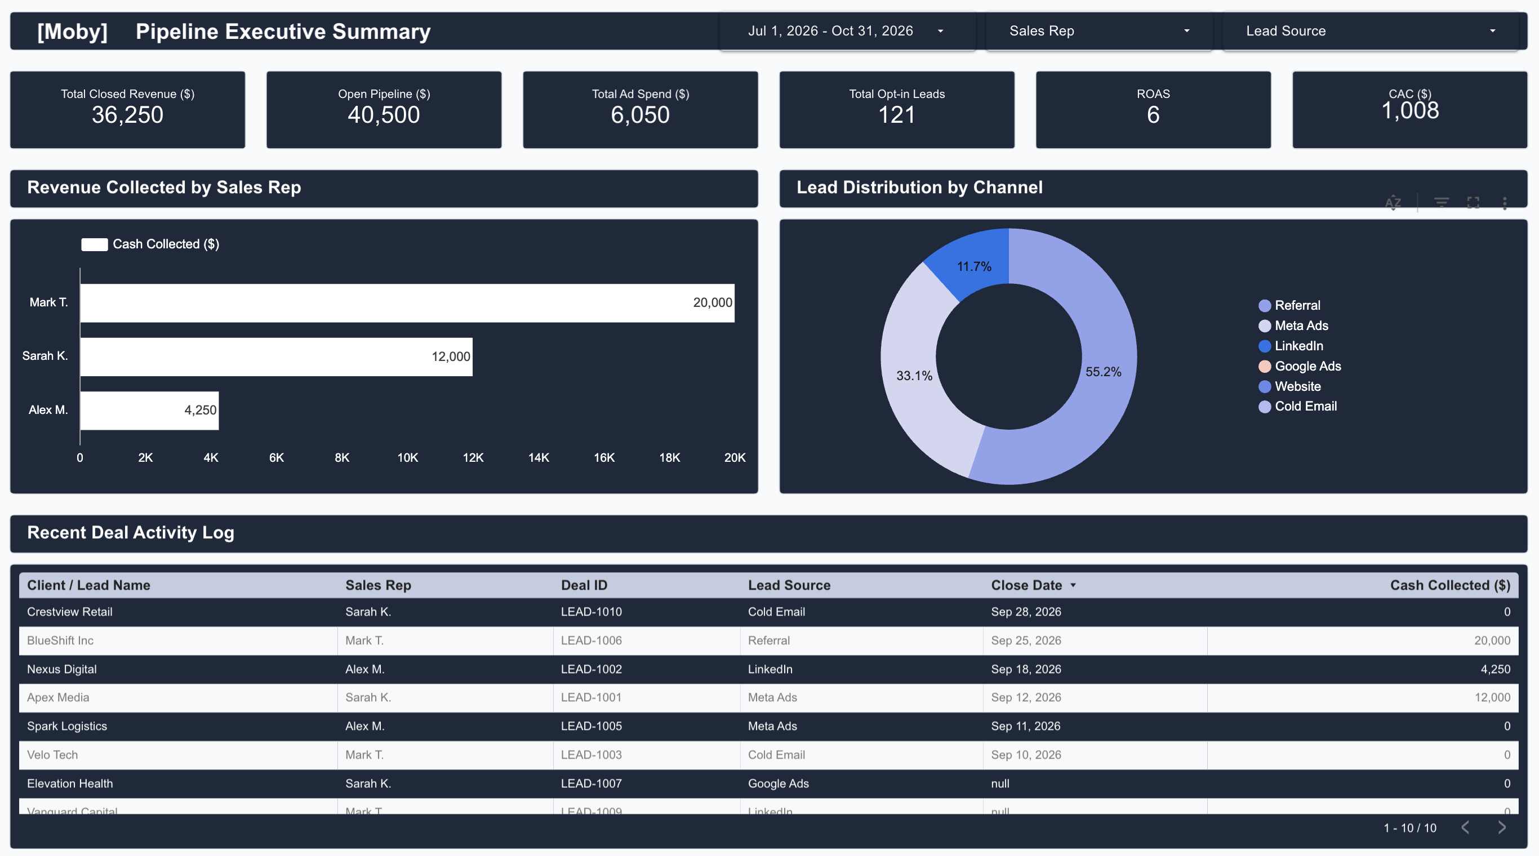The width and height of the screenshot is (1539, 856).
Task: Click the 33.1% donut segment
Action: coord(914,375)
